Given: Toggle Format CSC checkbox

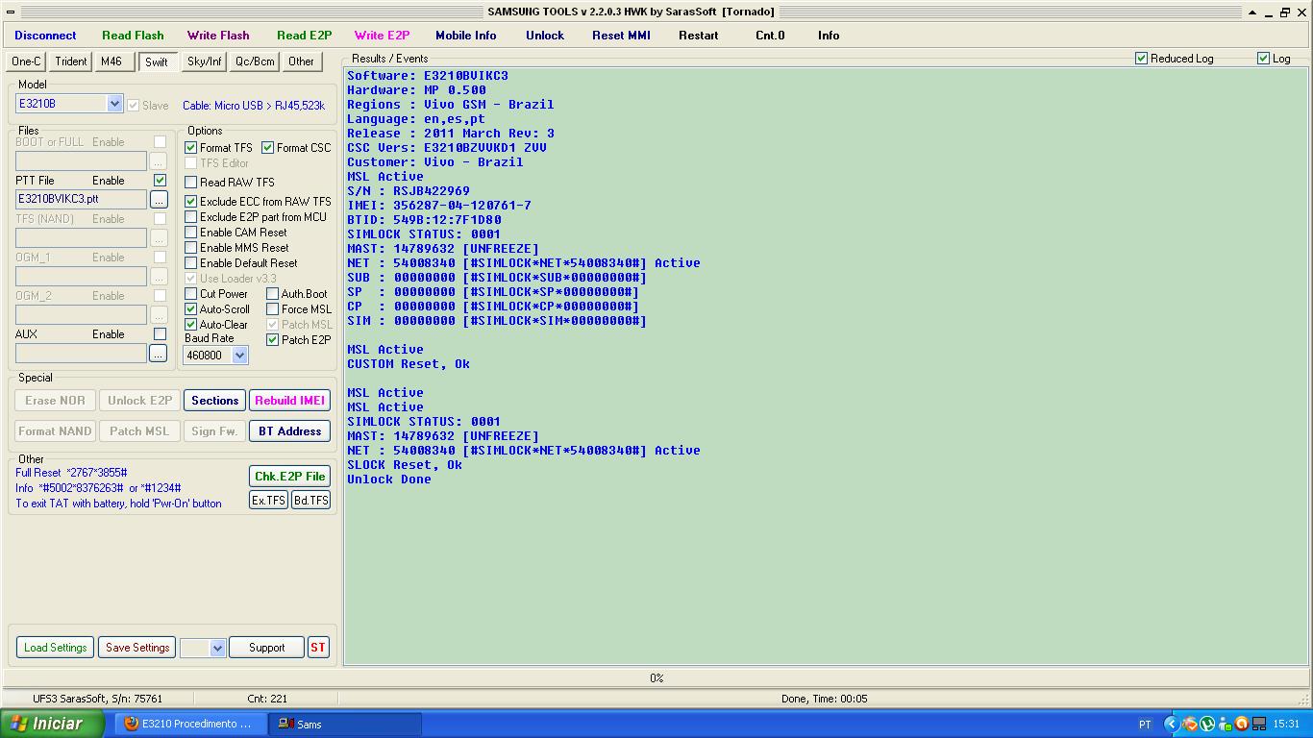Looking at the screenshot, I should pos(268,148).
